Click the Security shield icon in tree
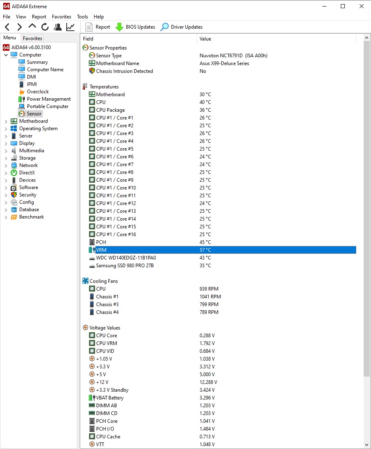 tap(14, 195)
